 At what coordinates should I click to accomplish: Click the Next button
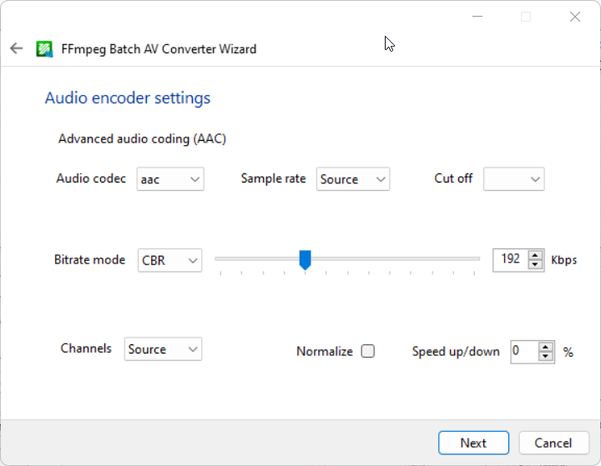coord(473,443)
